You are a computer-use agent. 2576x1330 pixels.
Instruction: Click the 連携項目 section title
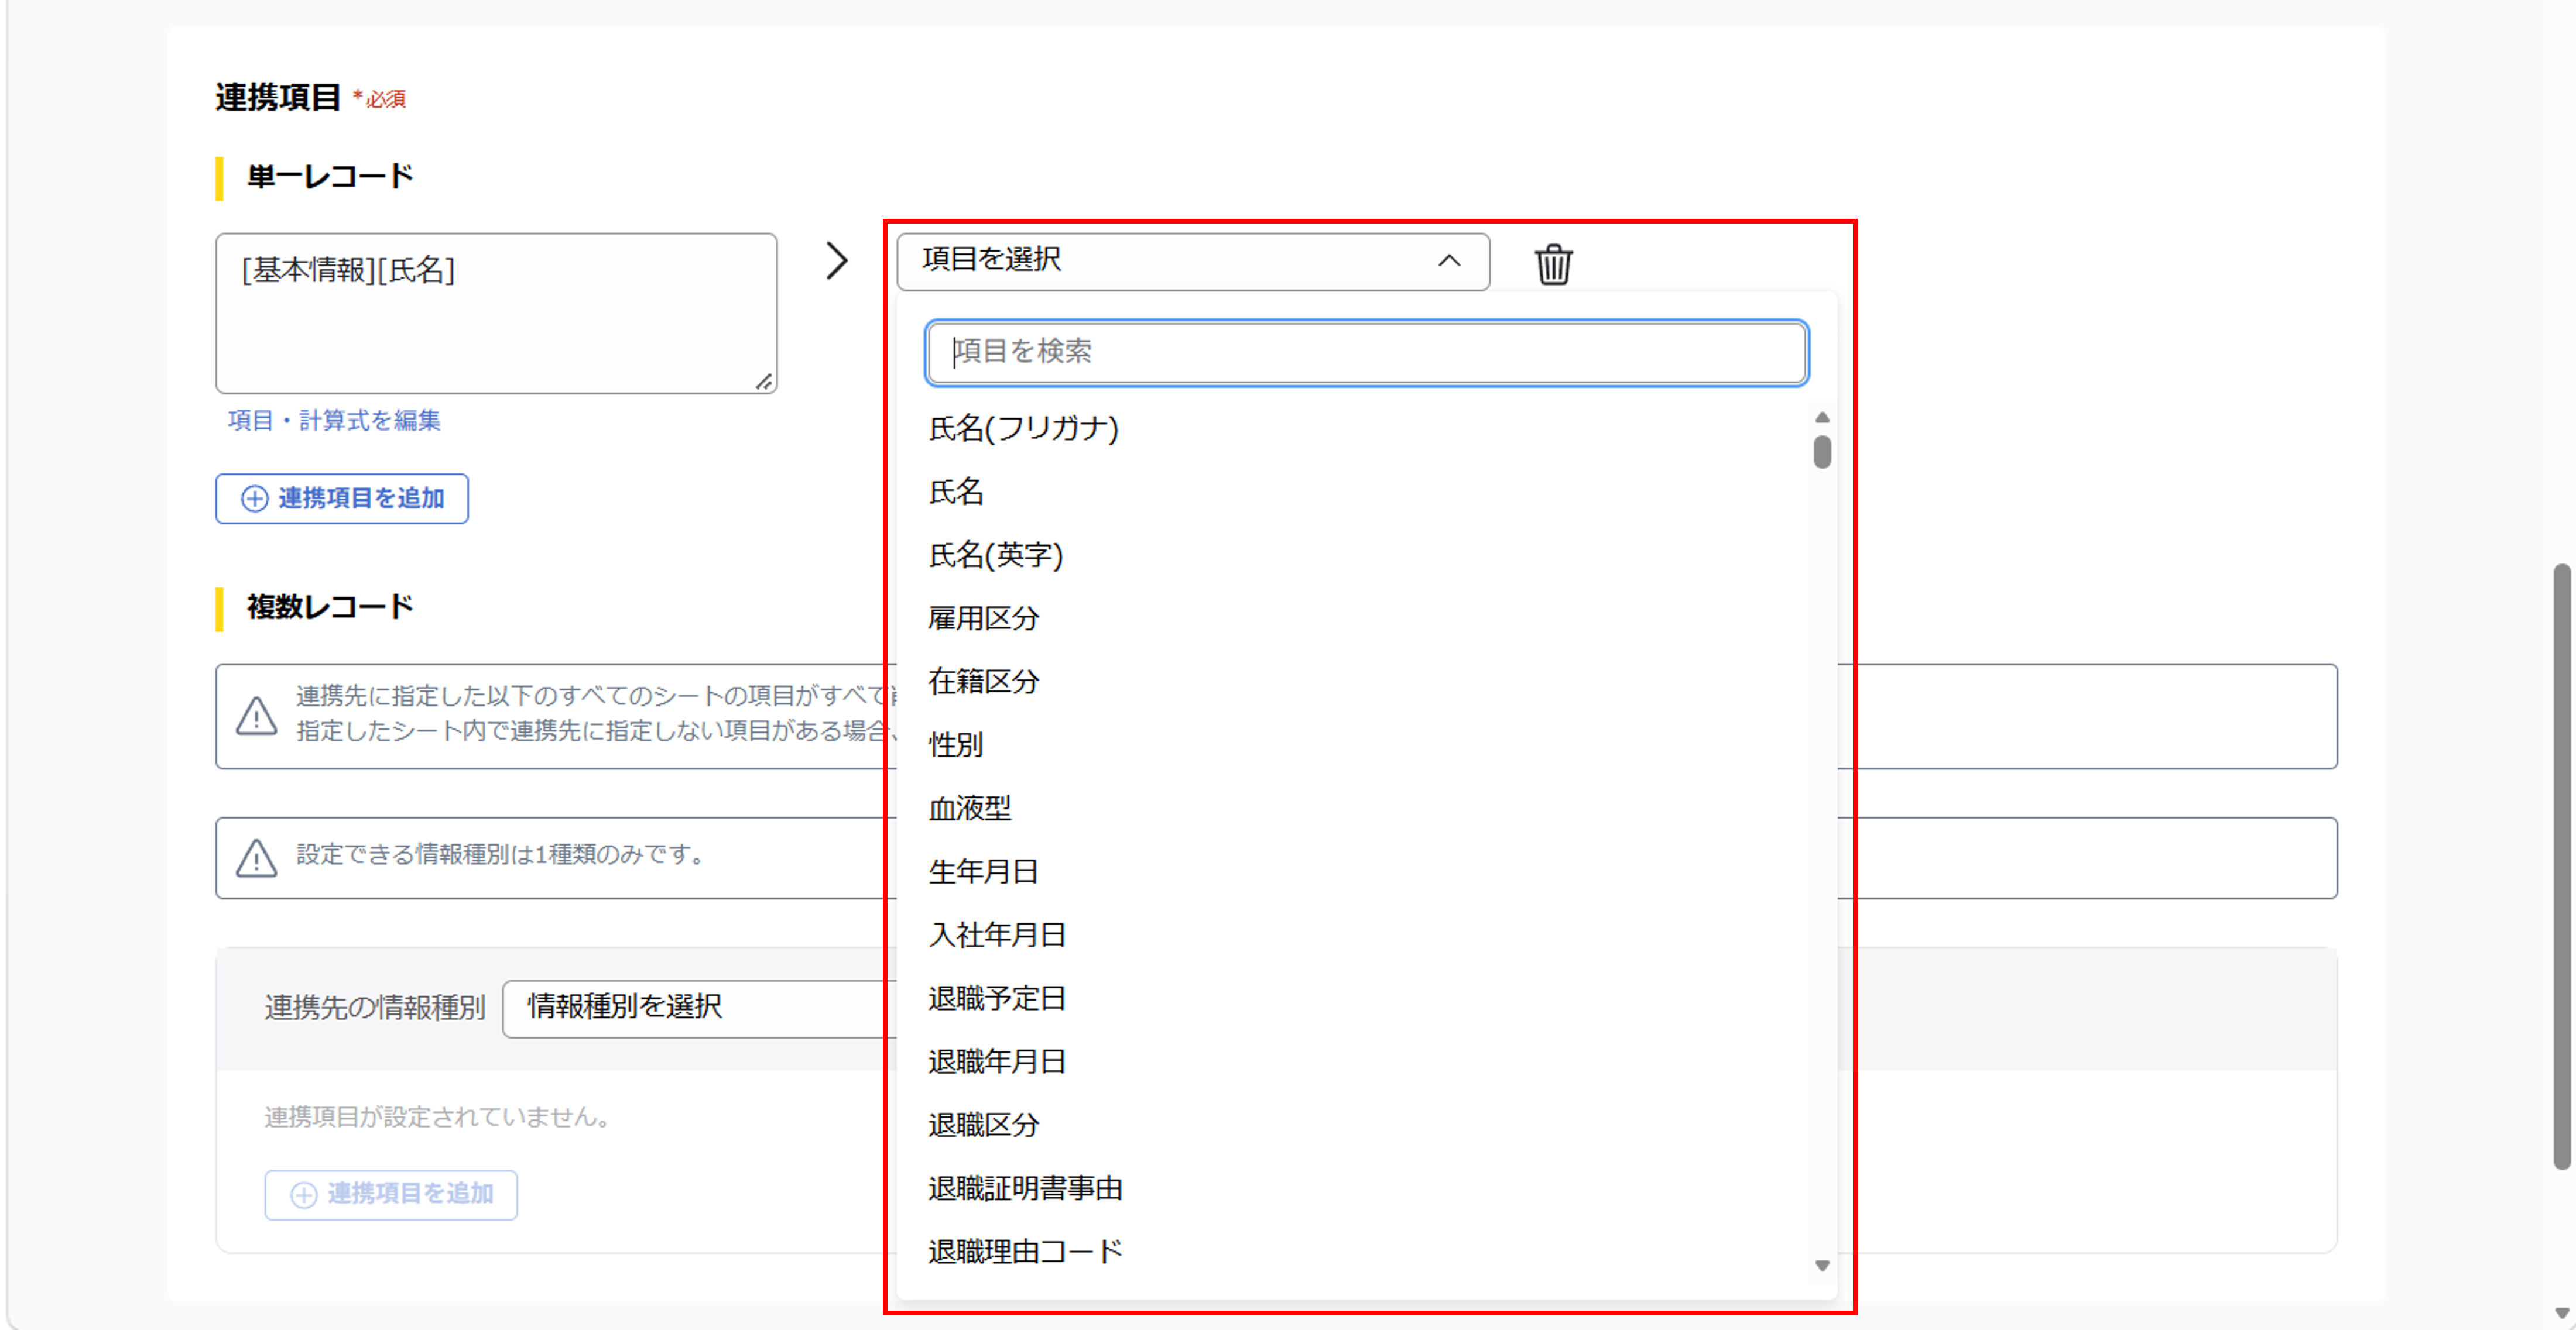tap(278, 97)
